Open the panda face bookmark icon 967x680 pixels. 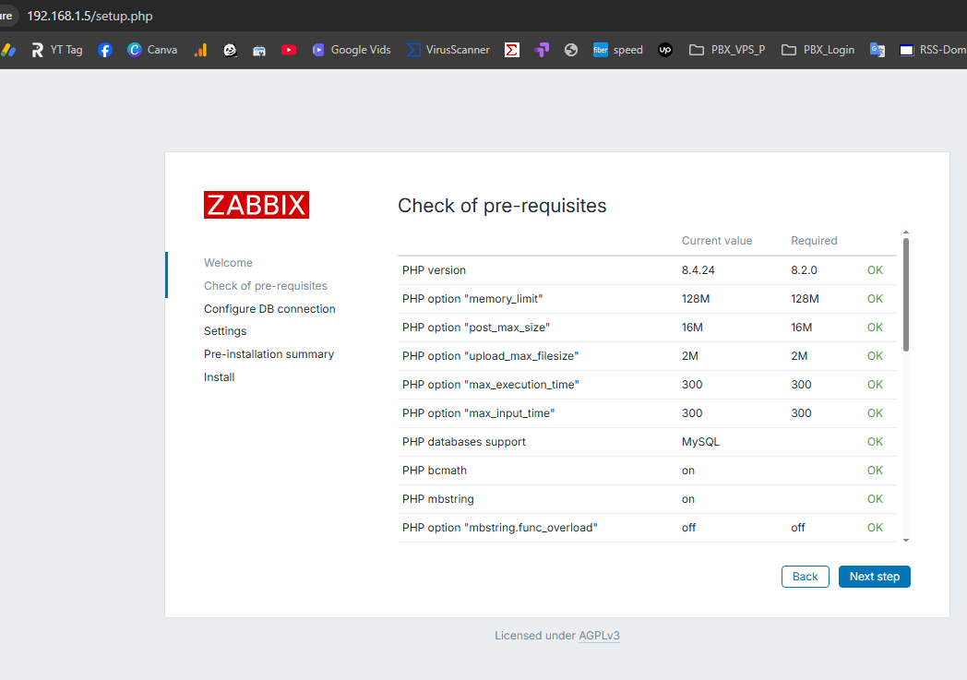point(230,50)
